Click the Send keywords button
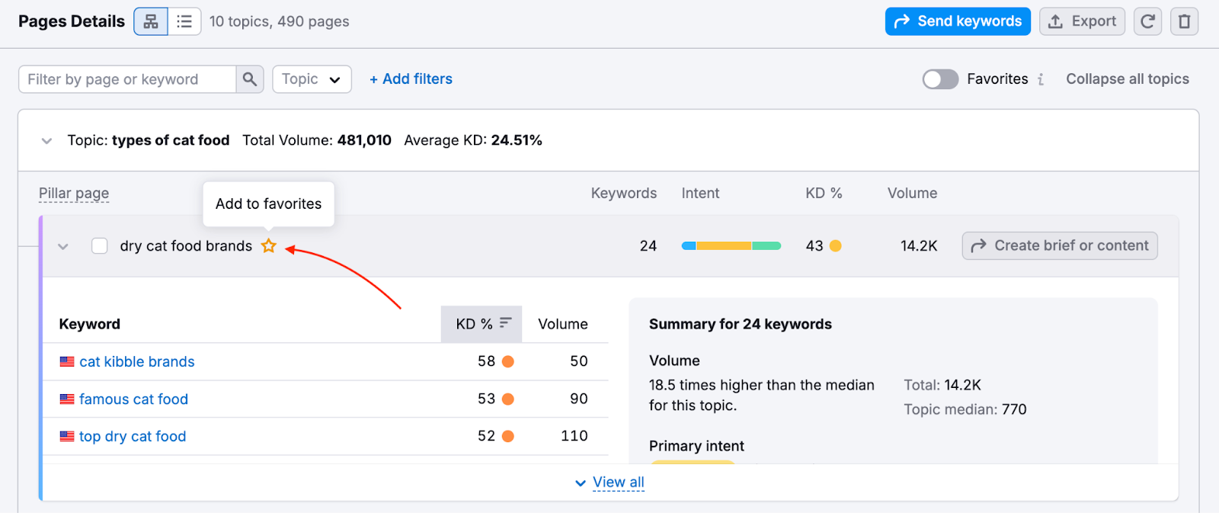This screenshot has width=1219, height=513. 958,21
